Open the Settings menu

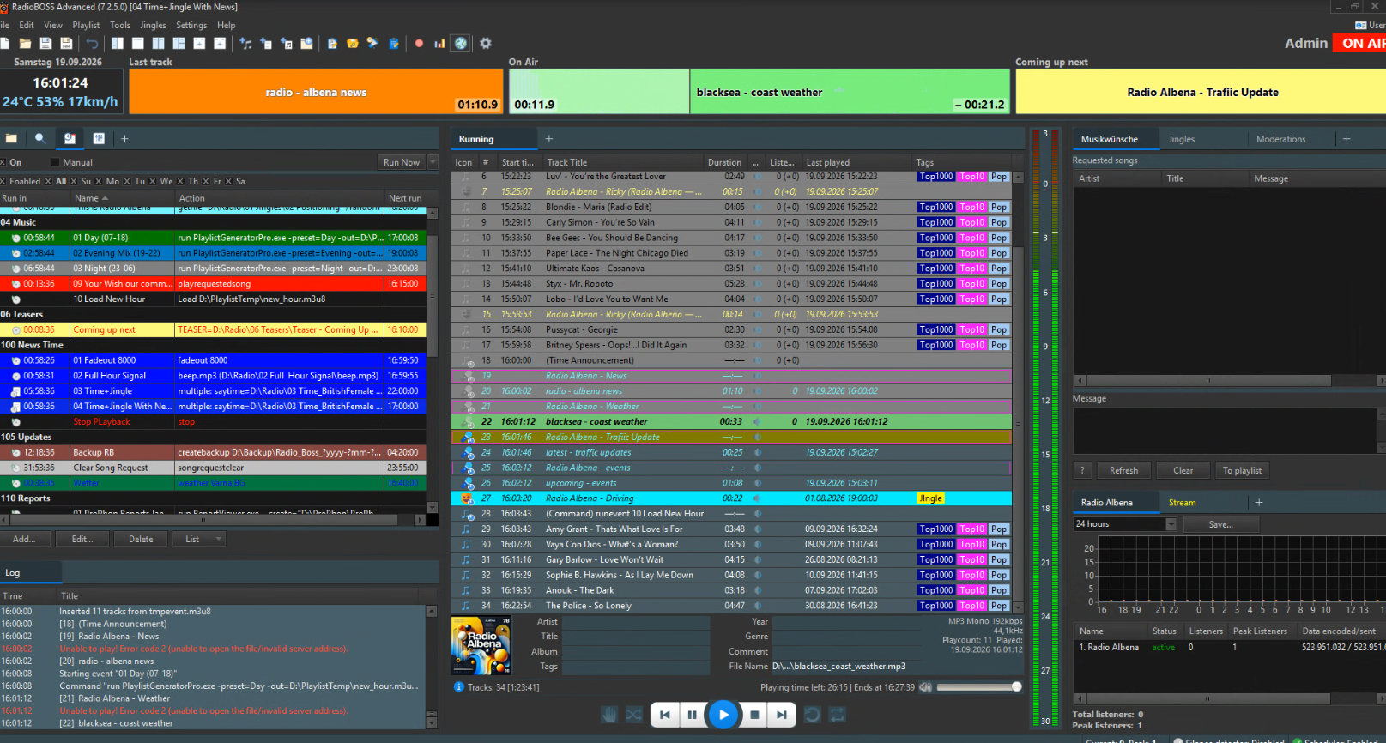pos(191,26)
